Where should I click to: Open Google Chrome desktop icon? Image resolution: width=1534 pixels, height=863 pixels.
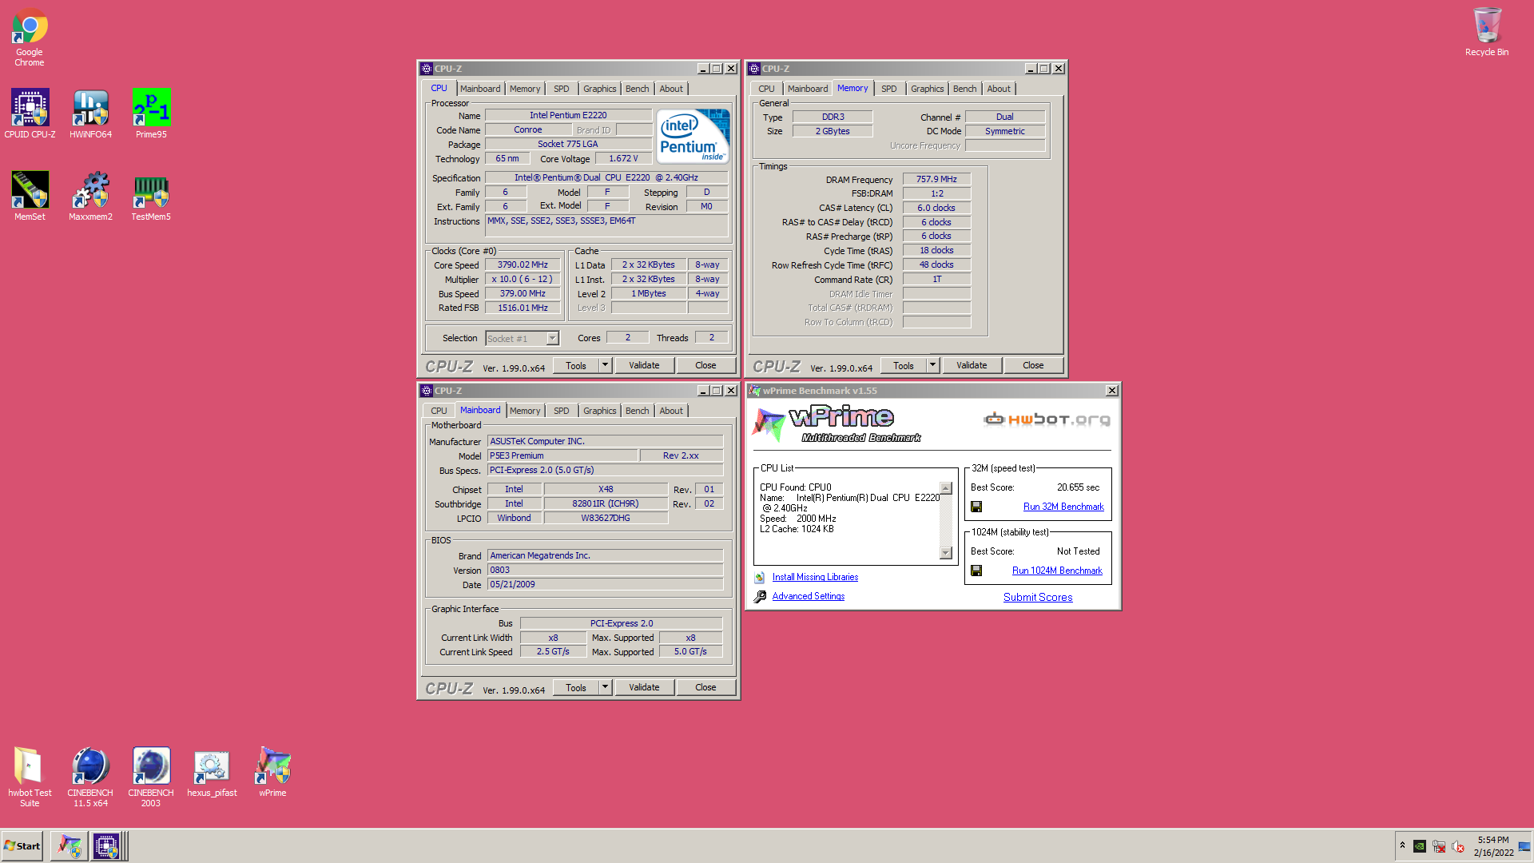pos(30,37)
